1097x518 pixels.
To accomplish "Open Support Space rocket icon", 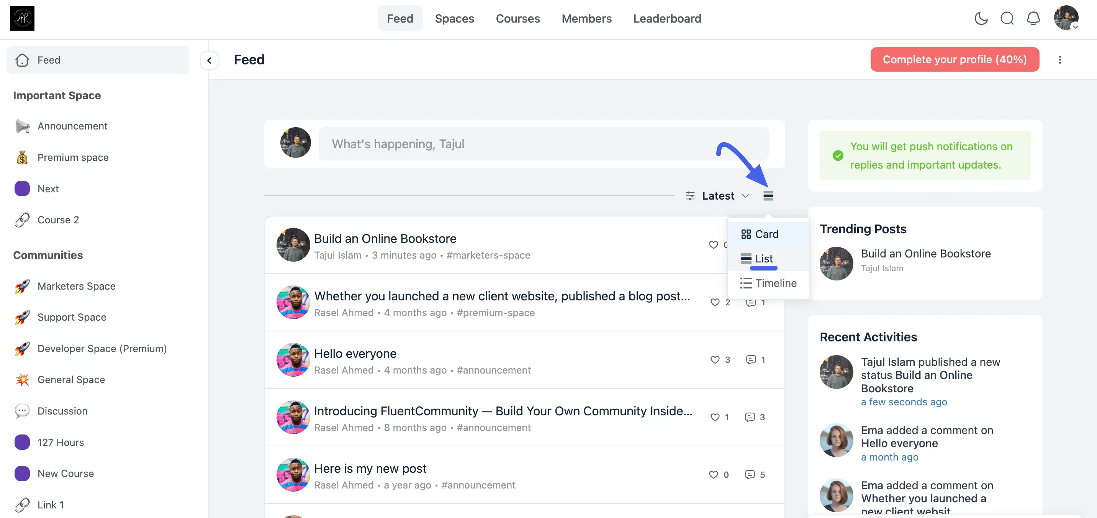I will coord(22,317).
